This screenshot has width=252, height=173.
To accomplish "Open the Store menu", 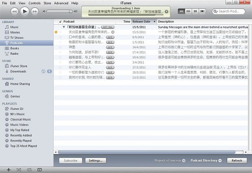I will click(x=47, y=3).
